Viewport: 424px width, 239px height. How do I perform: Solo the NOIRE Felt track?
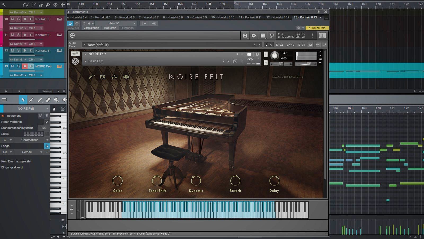point(18,66)
